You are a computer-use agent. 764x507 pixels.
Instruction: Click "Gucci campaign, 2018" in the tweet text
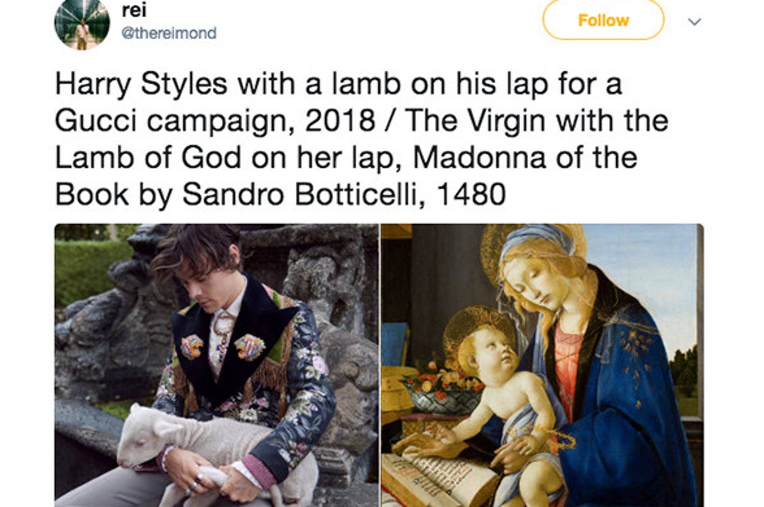(215, 121)
